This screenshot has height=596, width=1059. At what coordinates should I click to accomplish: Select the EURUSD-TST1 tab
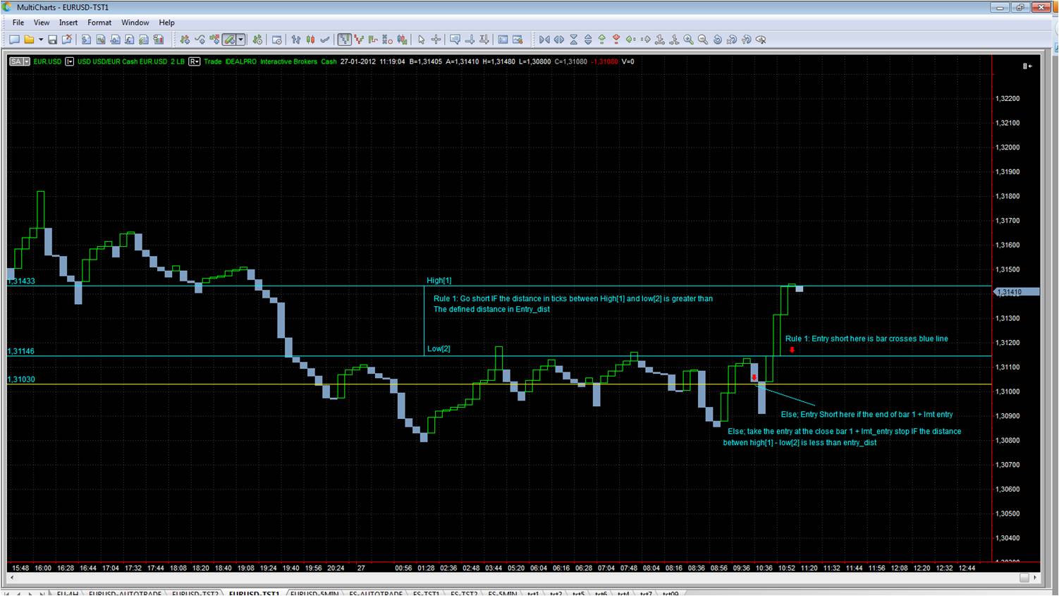[x=254, y=594]
